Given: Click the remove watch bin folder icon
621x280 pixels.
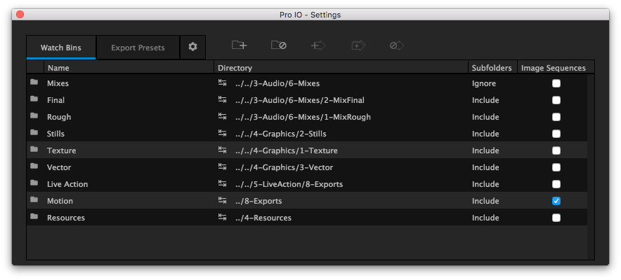Looking at the screenshot, I should click(279, 46).
